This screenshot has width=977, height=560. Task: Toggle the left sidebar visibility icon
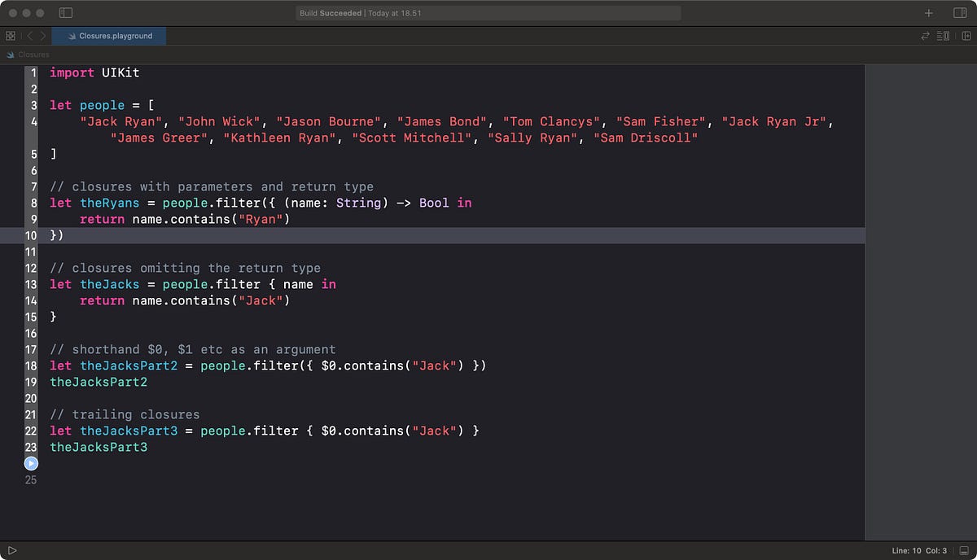pyautogui.click(x=66, y=13)
